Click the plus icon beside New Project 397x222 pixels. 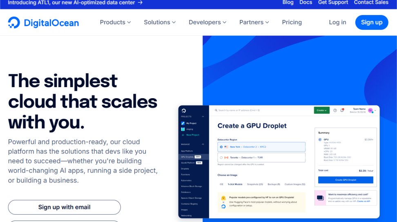(x=183, y=135)
